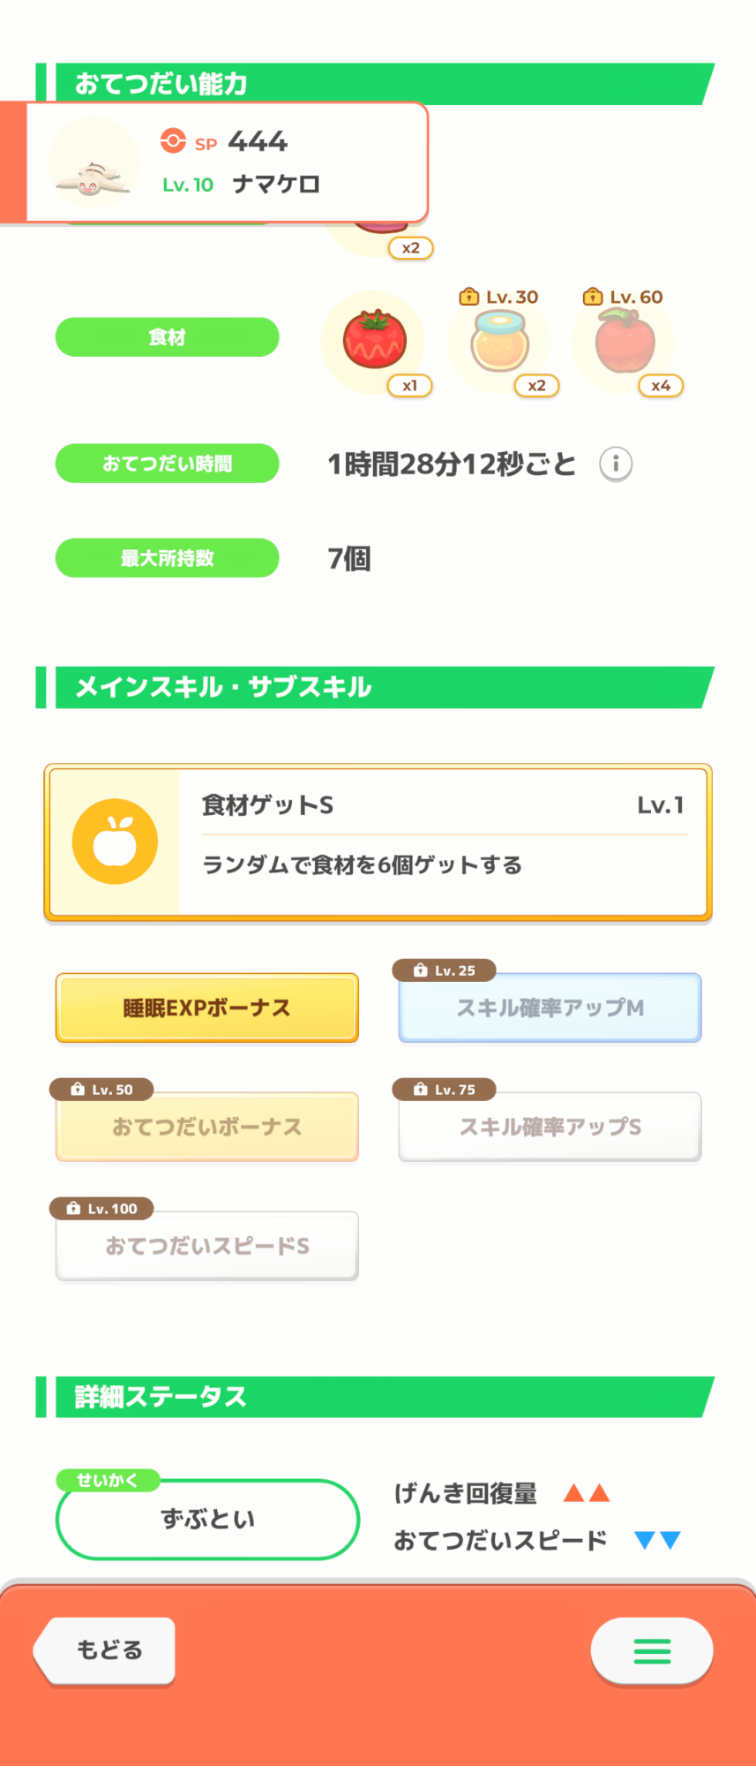Tap the ずぶとい nature box
Screen dimensions: 756x1766
click(207, 1519)
